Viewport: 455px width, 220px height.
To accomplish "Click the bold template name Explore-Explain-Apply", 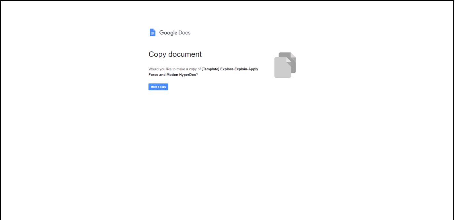I will point(239,69).
